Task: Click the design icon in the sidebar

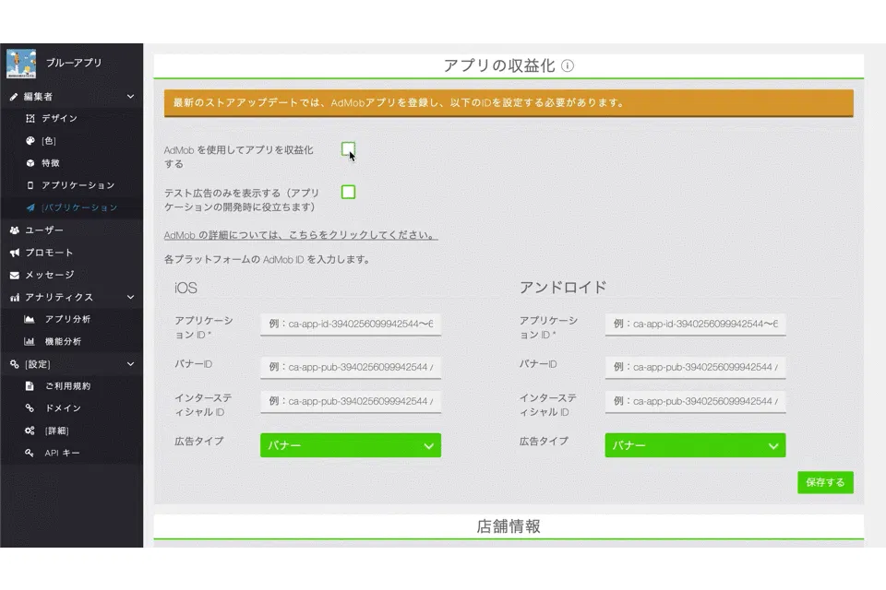Action: 30,119
